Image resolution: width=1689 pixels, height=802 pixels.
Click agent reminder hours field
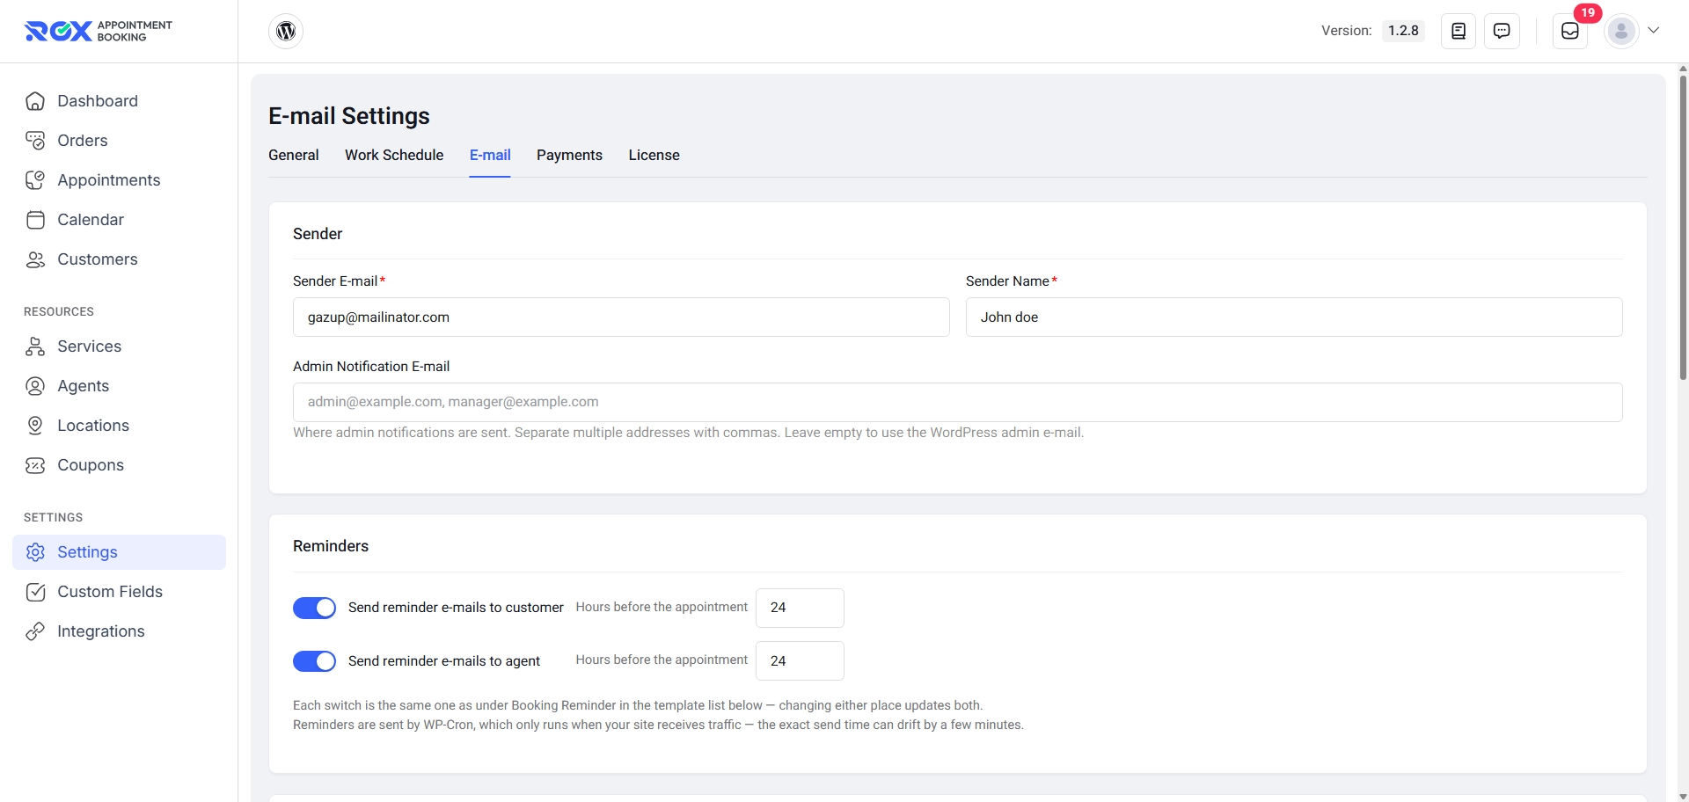pos(800,660)
